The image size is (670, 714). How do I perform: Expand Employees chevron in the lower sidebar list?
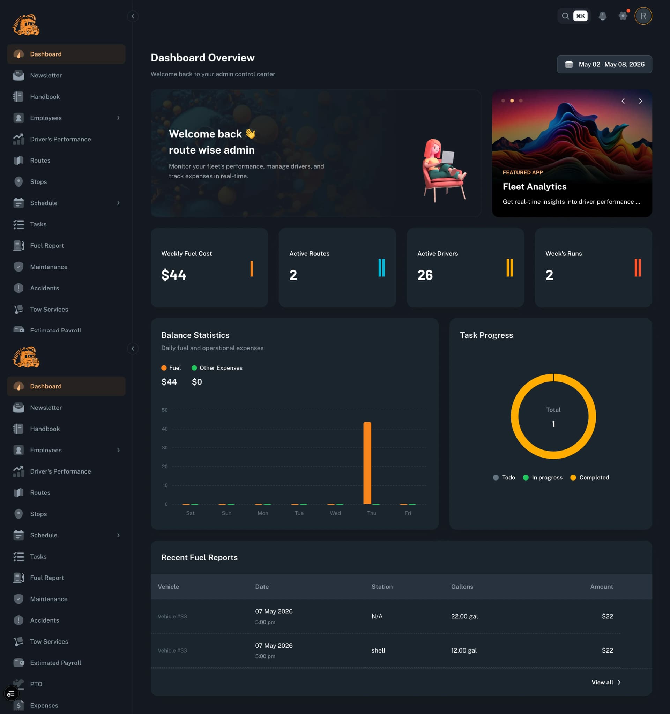tap(119, 451)
